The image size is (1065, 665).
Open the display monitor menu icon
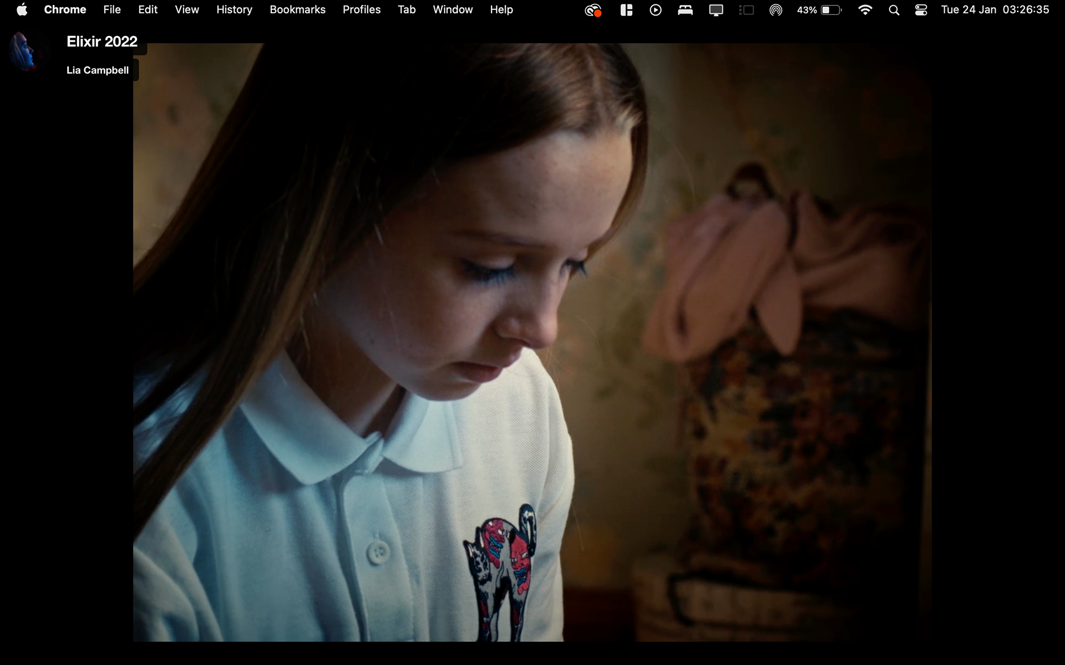(716, 10)
